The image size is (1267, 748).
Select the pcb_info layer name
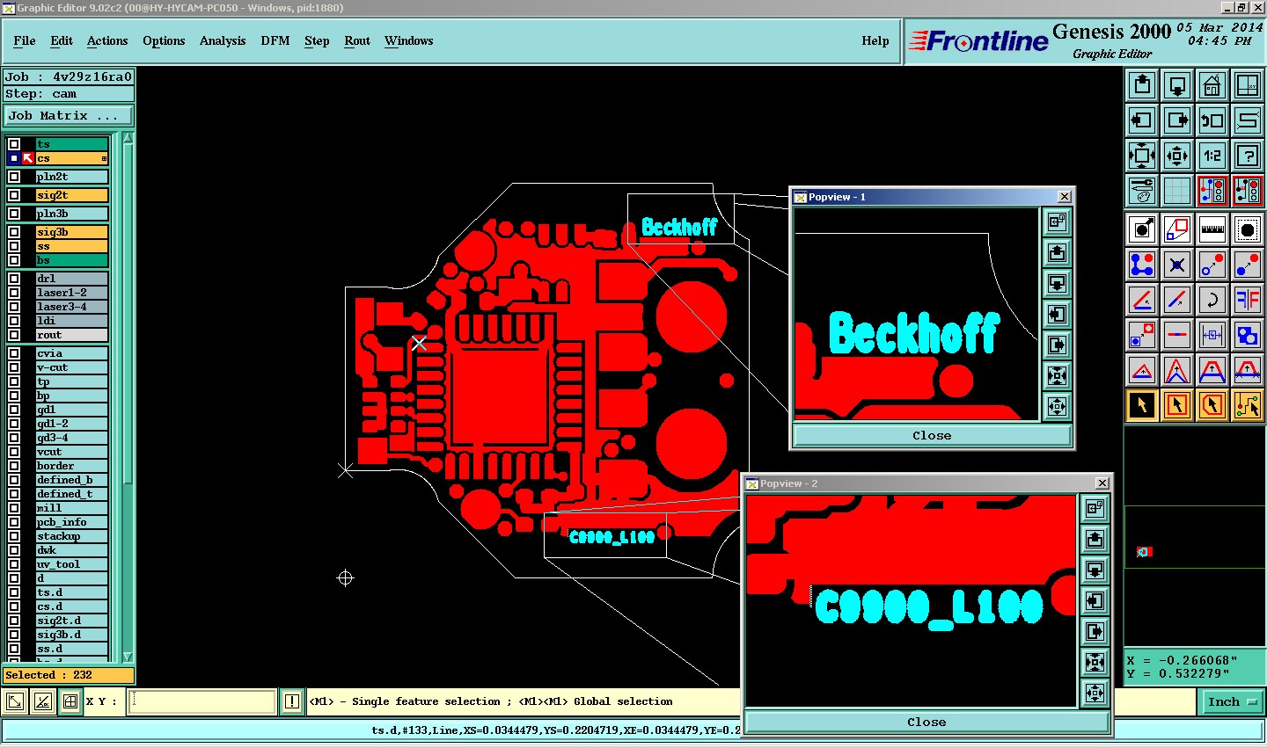(x=72, y=522)
